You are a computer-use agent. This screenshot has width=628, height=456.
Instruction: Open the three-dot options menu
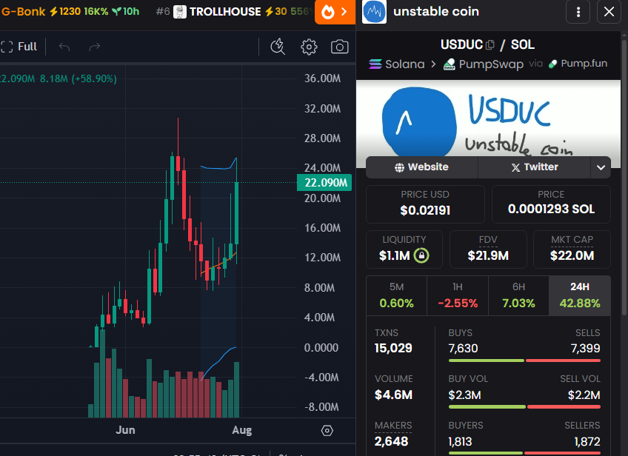click(578, 12)
